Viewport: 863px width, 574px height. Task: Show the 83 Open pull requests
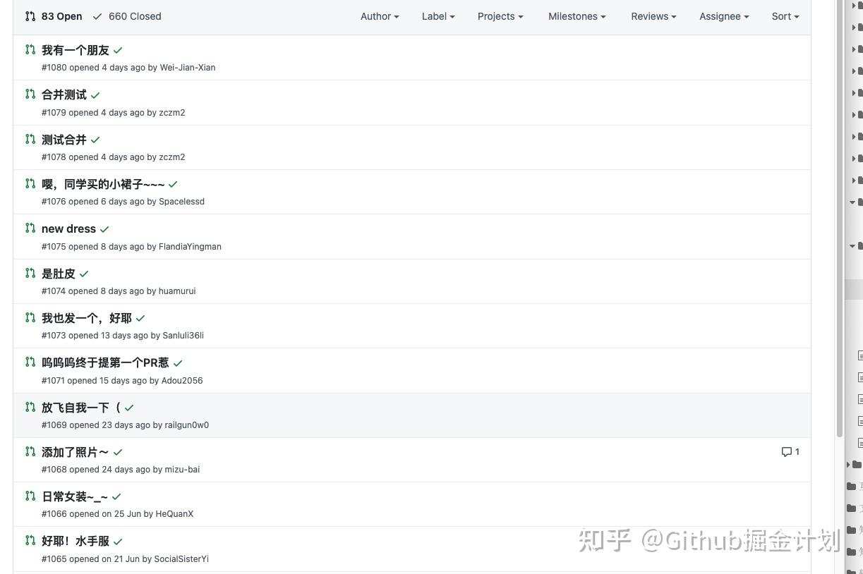pos(54,16)
